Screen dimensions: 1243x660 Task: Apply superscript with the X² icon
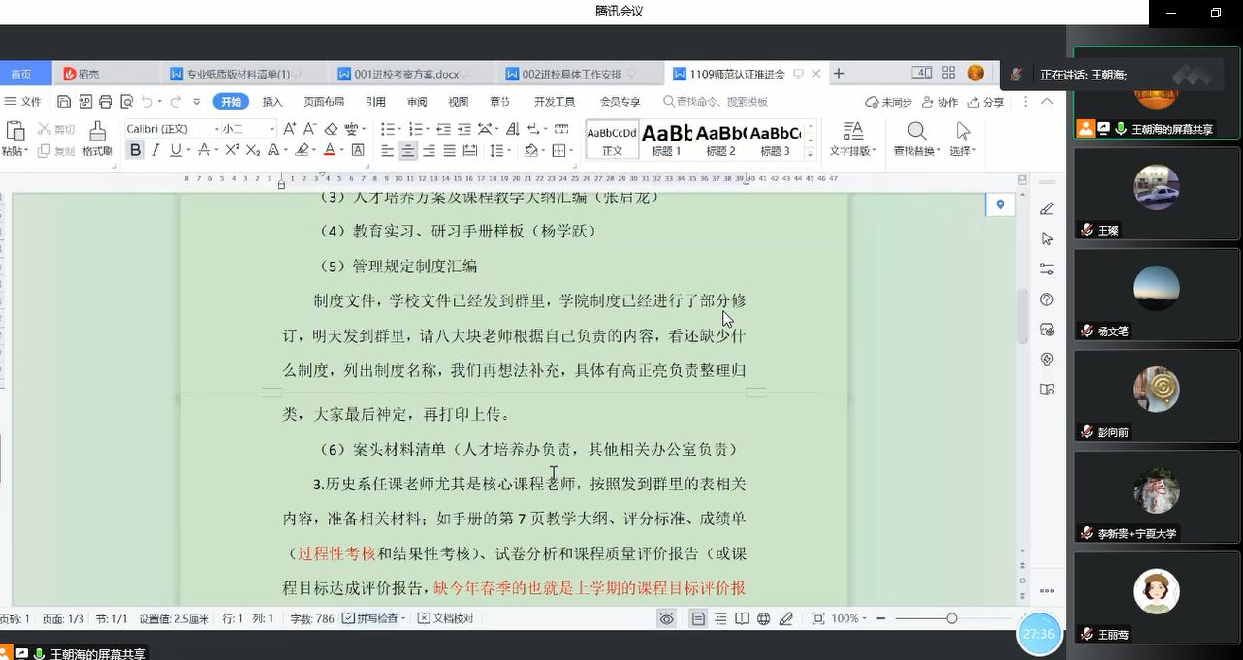pyautogui.click(x=232, y=150)
